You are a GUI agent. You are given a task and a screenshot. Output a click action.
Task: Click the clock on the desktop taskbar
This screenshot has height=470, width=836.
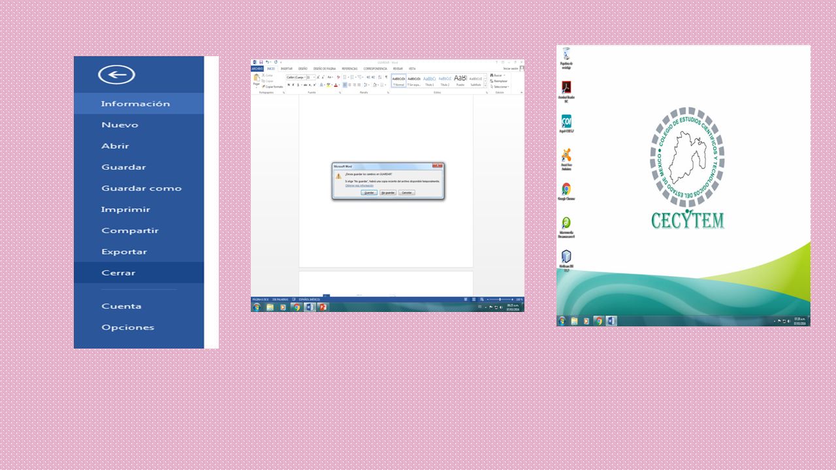tap(800, 321)
